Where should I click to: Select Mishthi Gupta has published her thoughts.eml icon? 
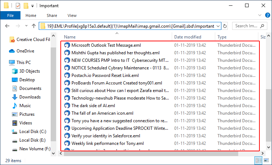[x=67, y=53]
